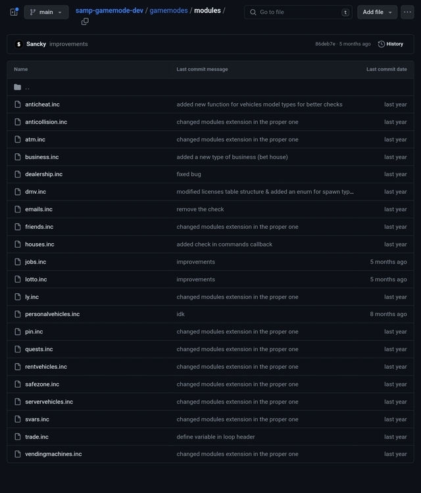Viewport: 421px width, 493px height.
Task: Open the safezone.inc file
Action: 42,385
